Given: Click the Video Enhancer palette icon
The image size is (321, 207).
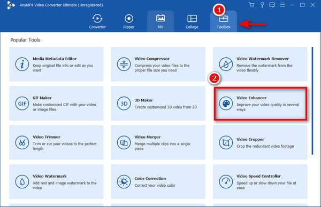Looking at the screenshot, I should tap(226, 103).
